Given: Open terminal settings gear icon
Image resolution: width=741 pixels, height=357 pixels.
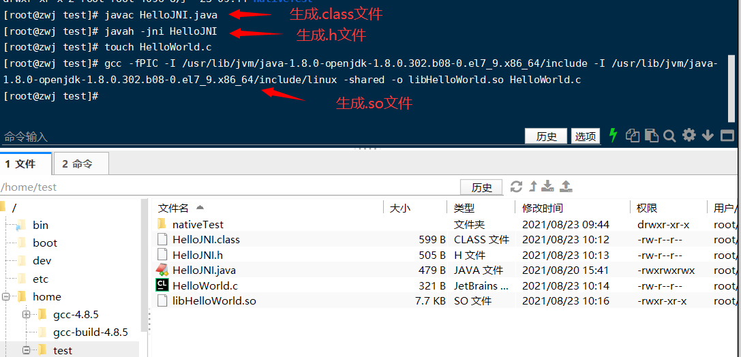Looking at the screenshot, I should 689,136.
